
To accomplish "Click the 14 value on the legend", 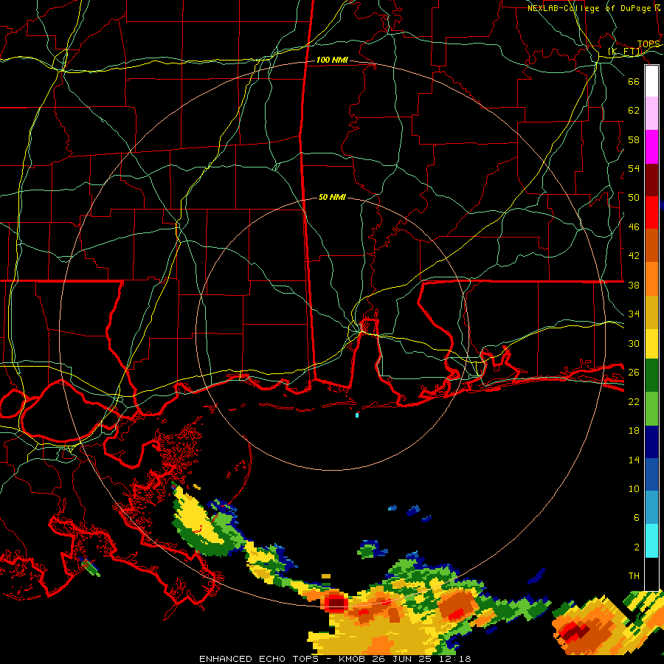I will point(634,460).
